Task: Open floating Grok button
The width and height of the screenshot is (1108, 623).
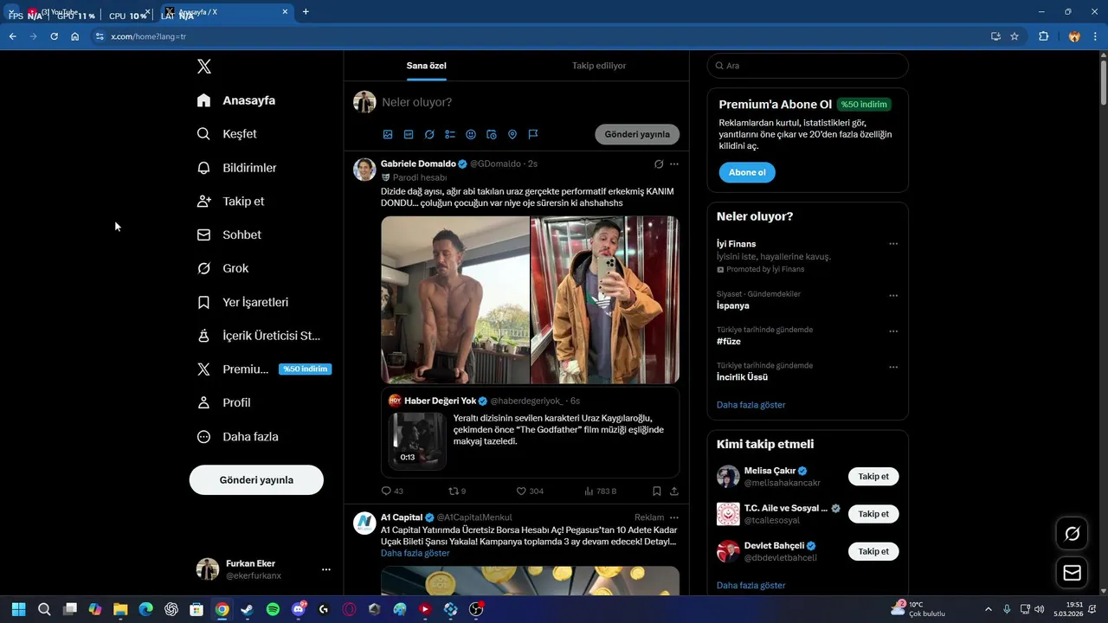Action: (x=1073, y=534)
